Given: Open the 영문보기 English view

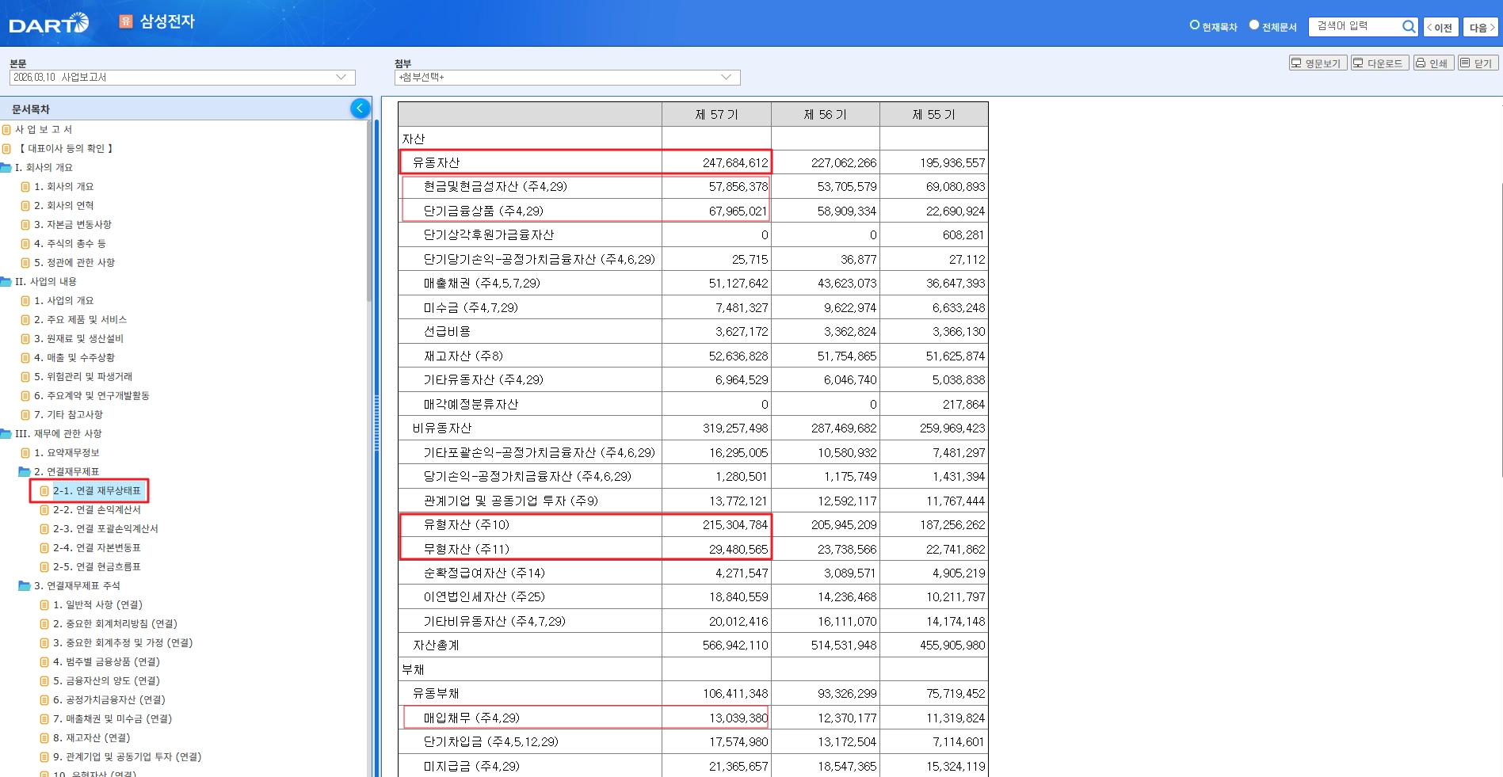Looking at the screenshot, I should click(1318, 63).
